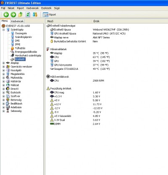Expand the Multimédia tree node
The image size is (168, 175).
click(3, 78)
